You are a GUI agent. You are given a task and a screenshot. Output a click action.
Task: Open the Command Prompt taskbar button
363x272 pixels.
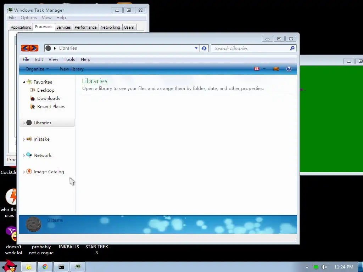point(61,267)
